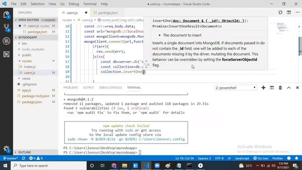This screenshot has width=302, height=170.
Task: Change end of line via LF
Action: pos(229,158)
